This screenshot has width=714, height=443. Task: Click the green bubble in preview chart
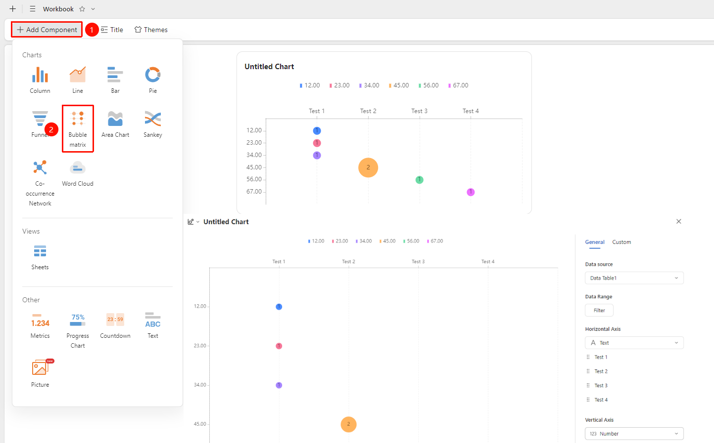(x=420, y=180)
